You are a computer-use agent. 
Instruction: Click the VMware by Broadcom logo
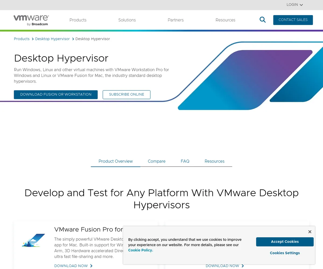tap(31, 20)
